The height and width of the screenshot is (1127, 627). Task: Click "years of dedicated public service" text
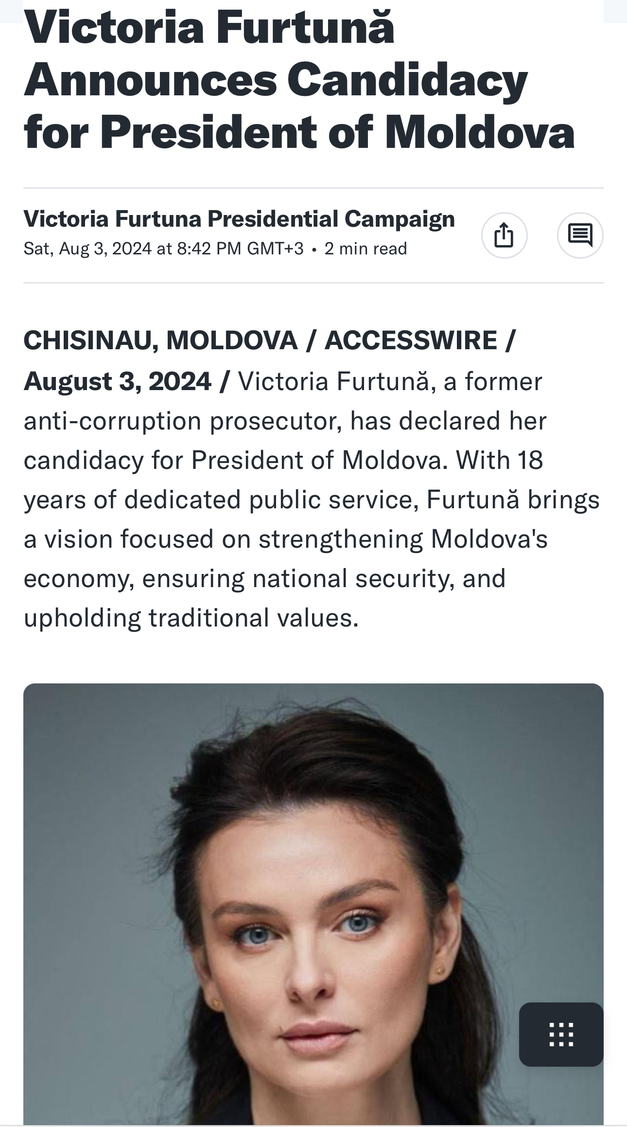[218, 500]
